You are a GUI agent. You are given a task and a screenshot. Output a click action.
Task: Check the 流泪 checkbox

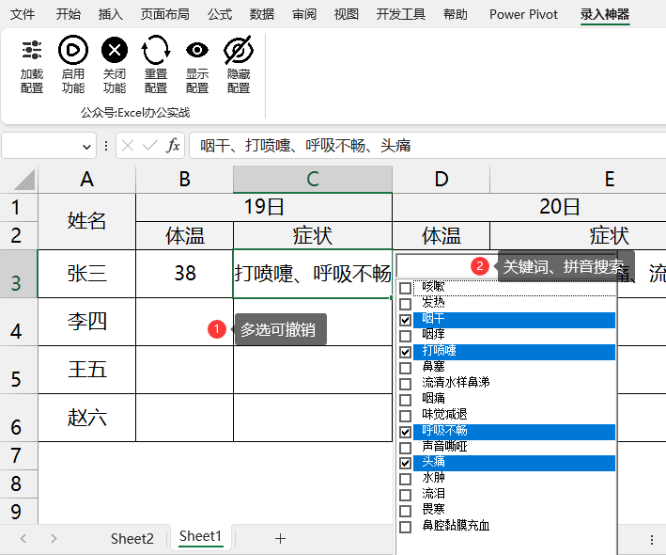coord(406,495)
